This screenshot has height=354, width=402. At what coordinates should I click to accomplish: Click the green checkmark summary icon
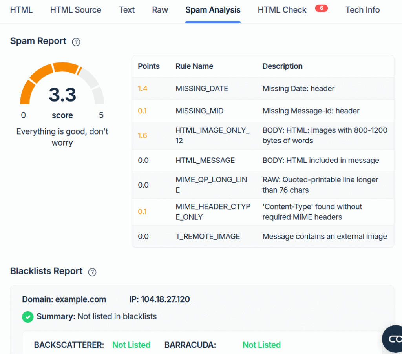27,317
